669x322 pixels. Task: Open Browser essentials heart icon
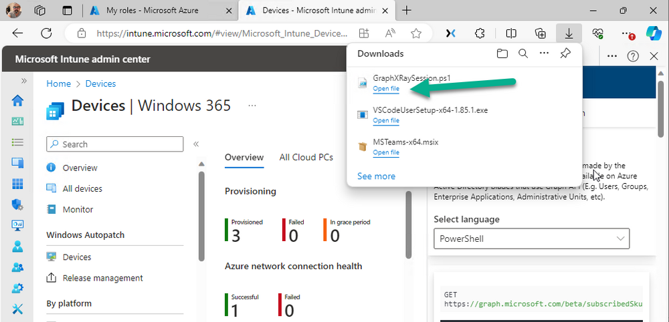[x=597, y=33]
